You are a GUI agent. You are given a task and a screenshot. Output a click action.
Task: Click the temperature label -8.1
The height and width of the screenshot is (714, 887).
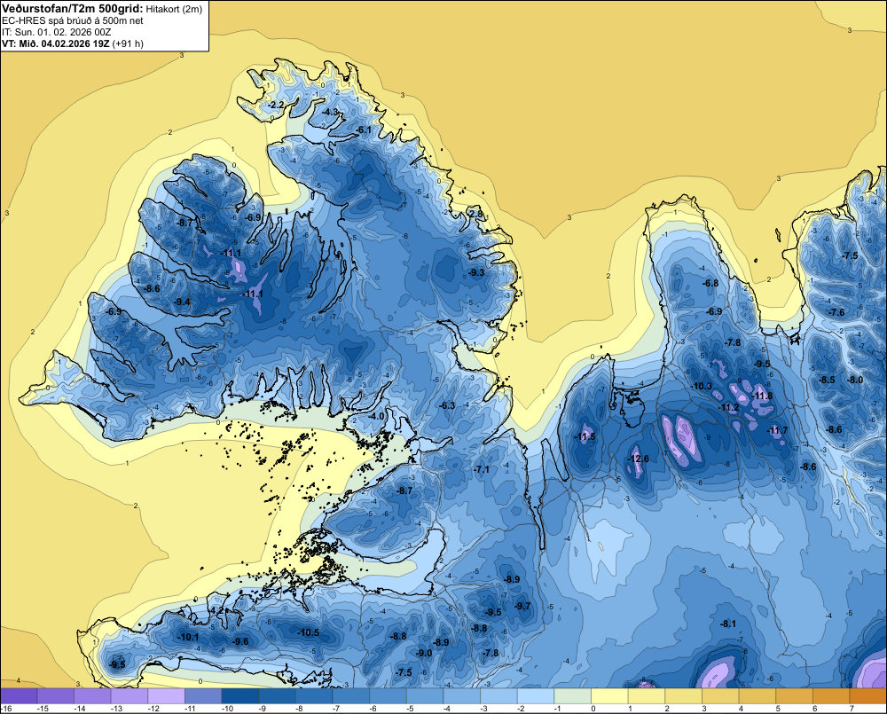[728, 624]
